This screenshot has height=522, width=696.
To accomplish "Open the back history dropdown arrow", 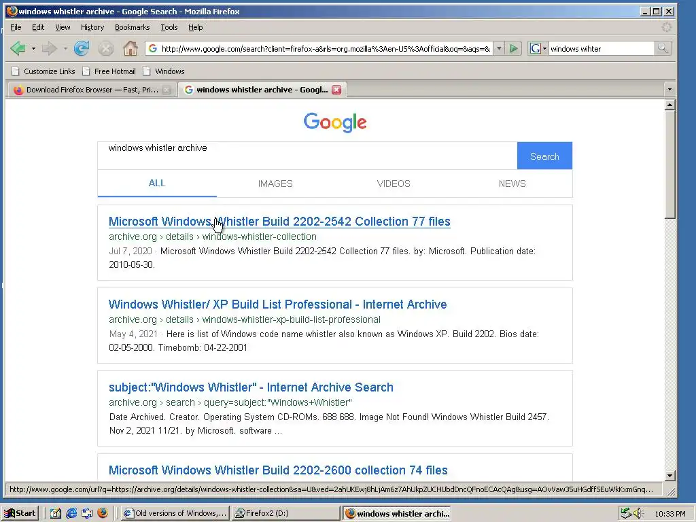I will [33, 48].
